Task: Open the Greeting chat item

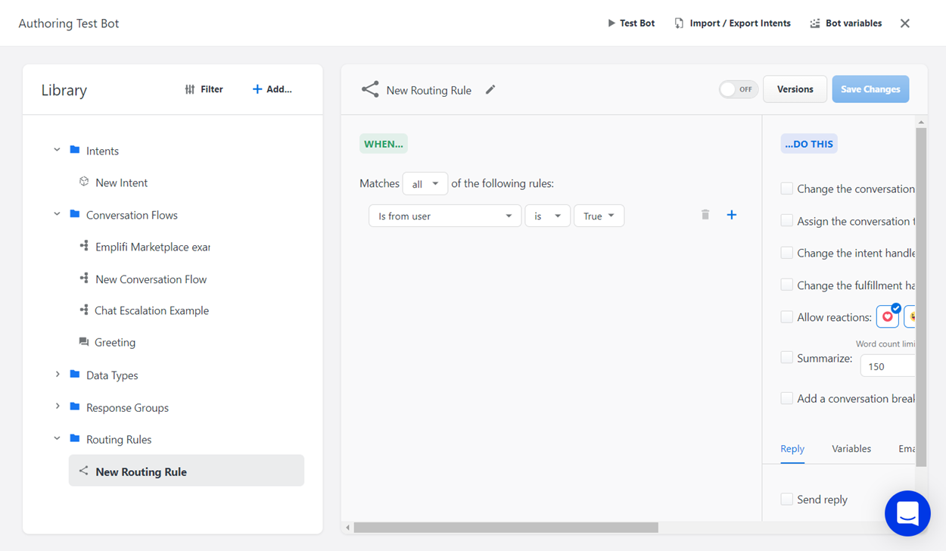Action: [115, 342]
